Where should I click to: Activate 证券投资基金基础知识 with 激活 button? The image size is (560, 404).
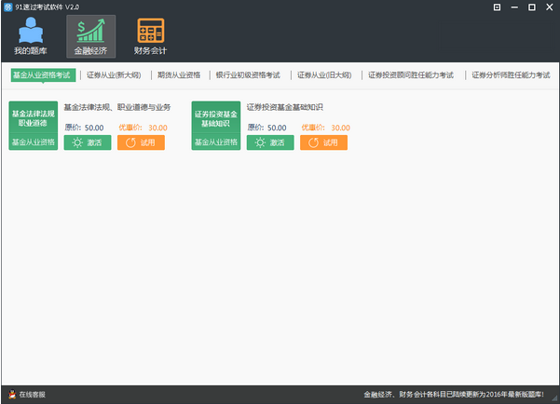[x=270, y=142]
